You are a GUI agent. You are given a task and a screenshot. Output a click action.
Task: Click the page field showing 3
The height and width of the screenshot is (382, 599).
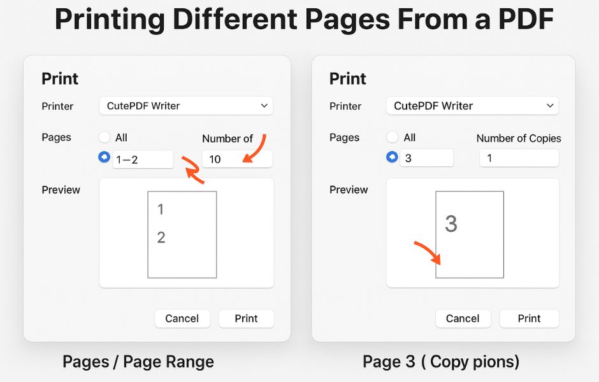pos(427,158)
